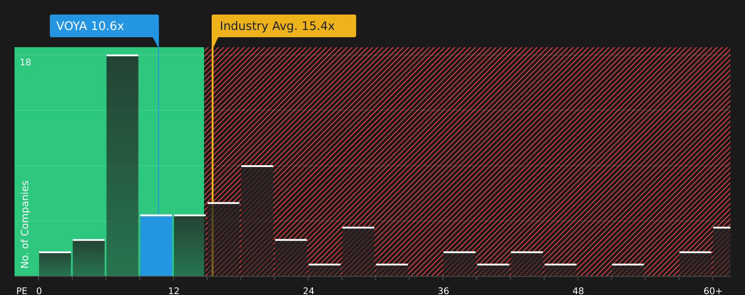This screenshot has height=295, width=745.
Task: Select the dark green bar right of VOYA bar
Action: click(x=190, y=246)
